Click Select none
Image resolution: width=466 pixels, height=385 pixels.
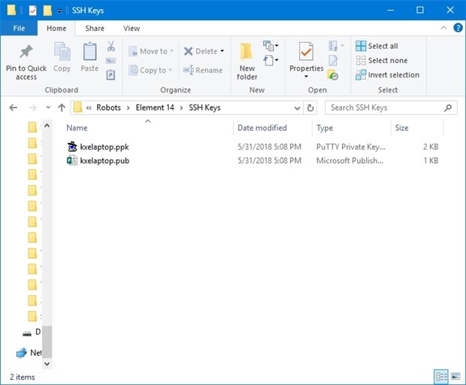(x=382, y=60)
